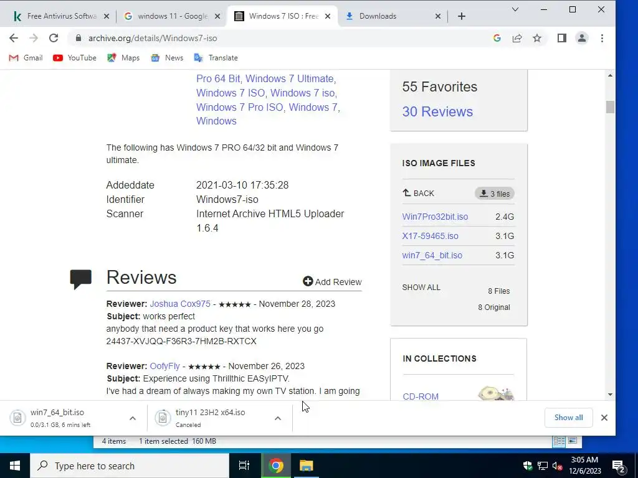638x478 pixels.
Task: Open the CD-ROM collection link
Action: [421, 396]
